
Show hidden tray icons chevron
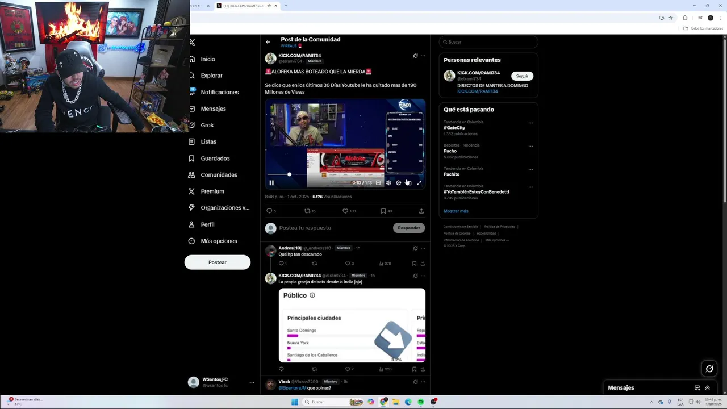click(652, 402)
